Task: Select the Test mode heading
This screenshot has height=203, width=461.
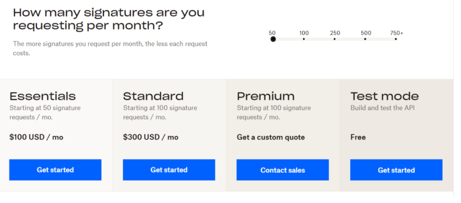Action: 384,96
